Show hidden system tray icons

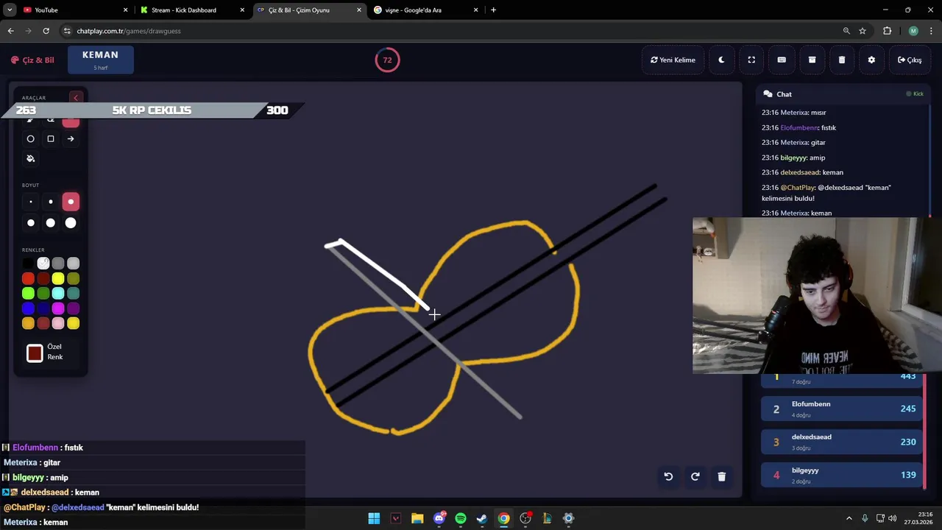click(849, 518)
